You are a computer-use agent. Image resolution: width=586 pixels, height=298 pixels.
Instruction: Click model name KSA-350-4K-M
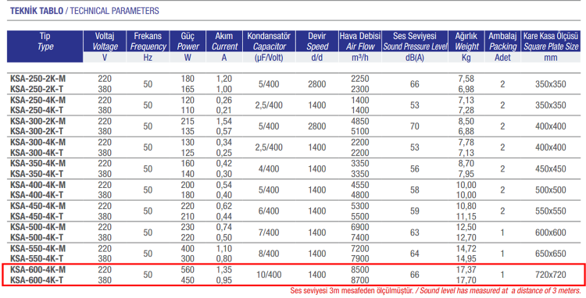[x=38, y=163]
